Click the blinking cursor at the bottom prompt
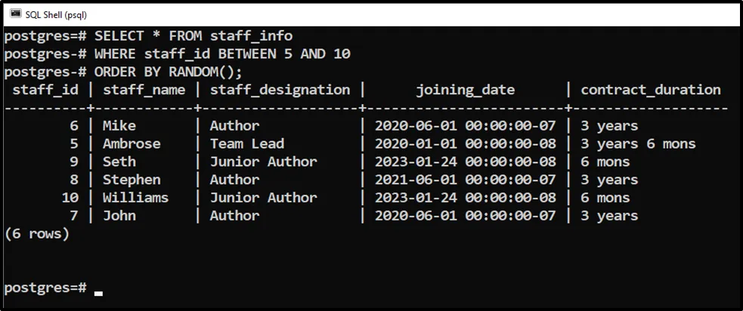 98,294
